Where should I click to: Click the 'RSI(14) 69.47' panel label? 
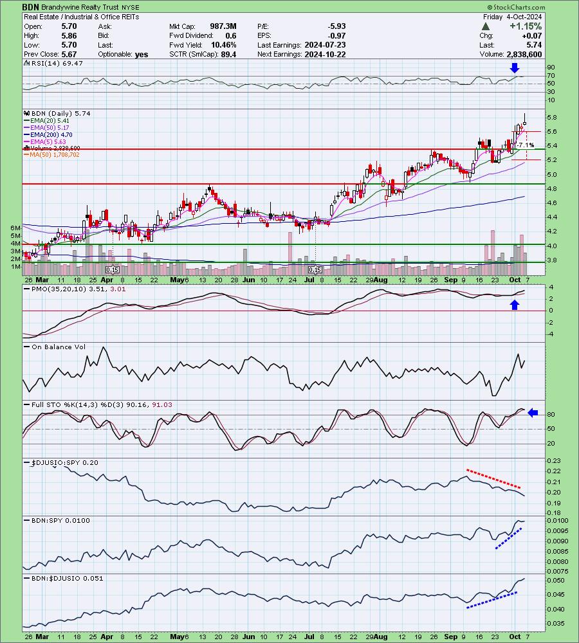(57, 63)
